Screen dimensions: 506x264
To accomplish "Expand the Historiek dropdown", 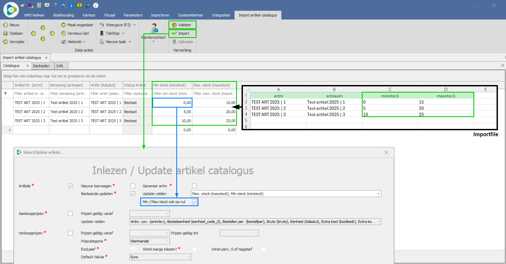I will (x=76, y=42).
